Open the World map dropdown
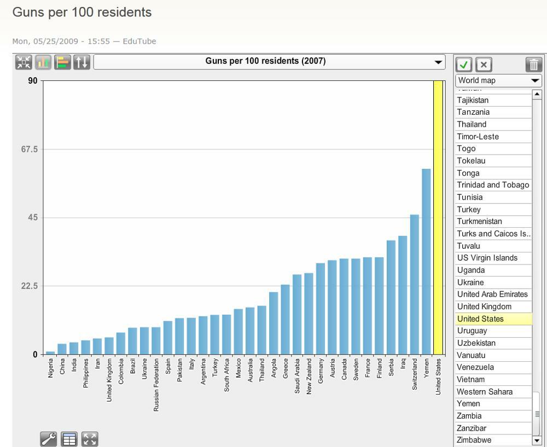The width and height of the screenshot is (547, 447). click(x=498, y=80)
